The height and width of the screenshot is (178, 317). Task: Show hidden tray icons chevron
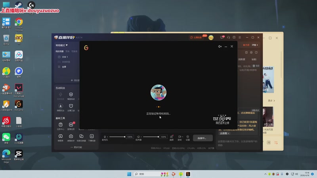click(265, 174)
